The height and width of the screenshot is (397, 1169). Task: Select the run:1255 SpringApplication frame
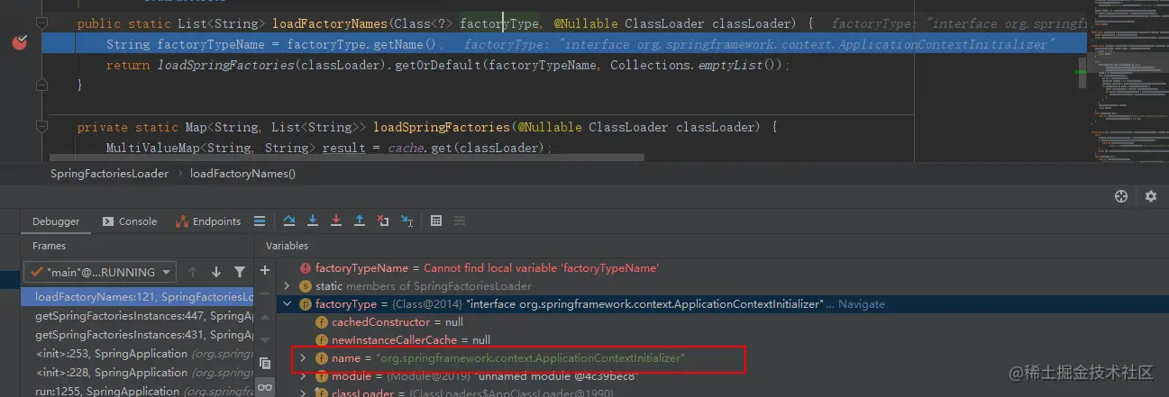click(137, 391)
